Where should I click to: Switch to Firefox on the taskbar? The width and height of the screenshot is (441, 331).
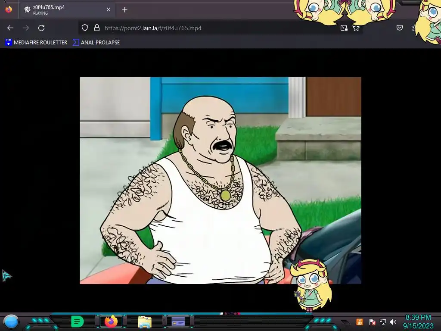111,321
